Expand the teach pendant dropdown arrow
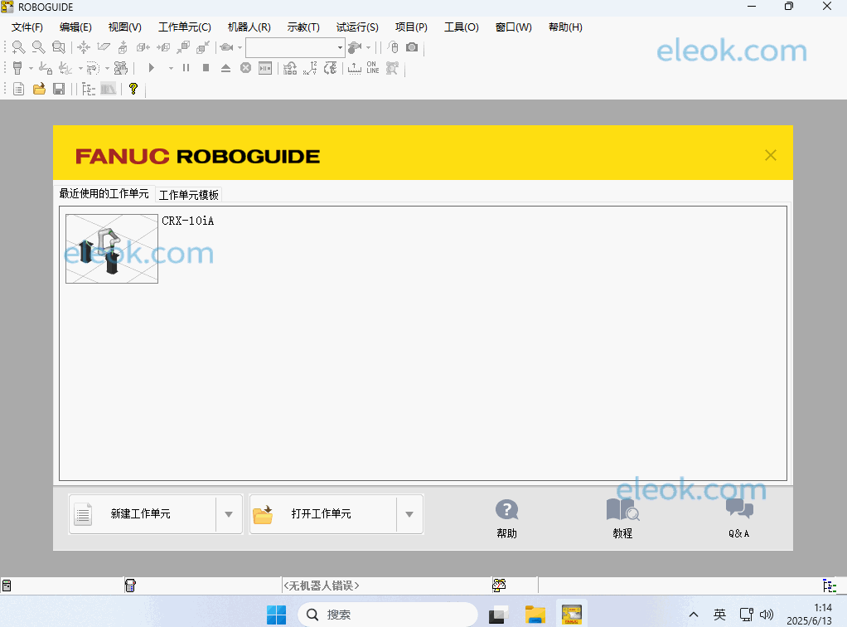The width and height of the screenshot is (847, 627). pyautogui.click(x=31, y=69)
